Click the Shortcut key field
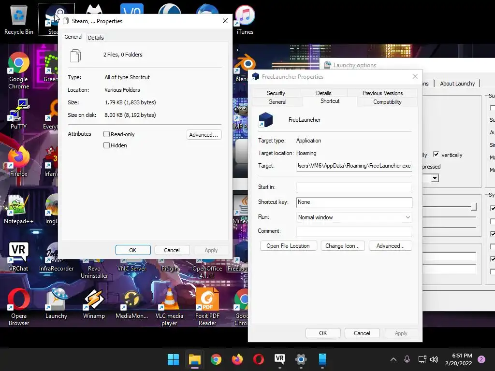Screen dimensions: 495x371 pos(354,202)
